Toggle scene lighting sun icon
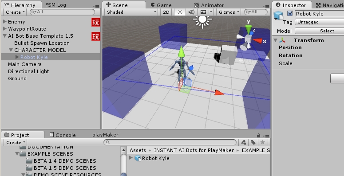Image resolution: width=344 pixels, height=176 pixels. coord(180,12)
